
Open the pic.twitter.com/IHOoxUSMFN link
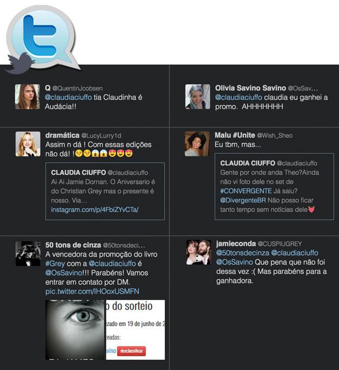pos(92,291)
